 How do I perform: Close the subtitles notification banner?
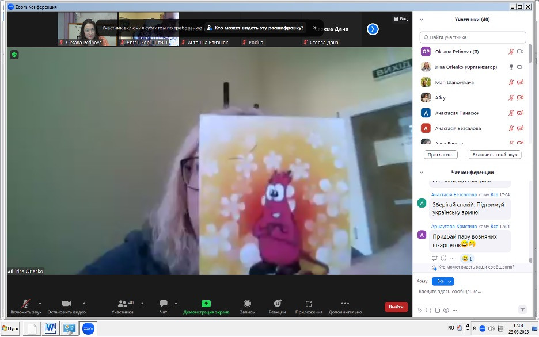314,28
